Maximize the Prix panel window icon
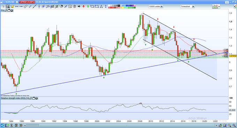This screenshot has height=128, width=237. tap(9, 10)
